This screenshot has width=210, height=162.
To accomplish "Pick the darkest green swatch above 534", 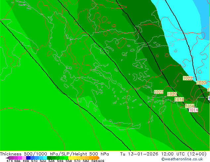I will pyautogui.click(x=49, y=158).
